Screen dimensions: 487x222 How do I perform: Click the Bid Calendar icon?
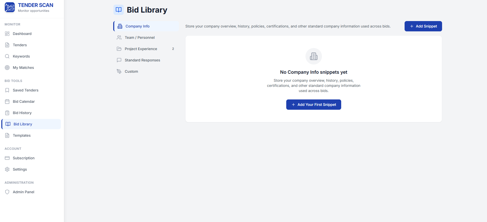point(7,101)
